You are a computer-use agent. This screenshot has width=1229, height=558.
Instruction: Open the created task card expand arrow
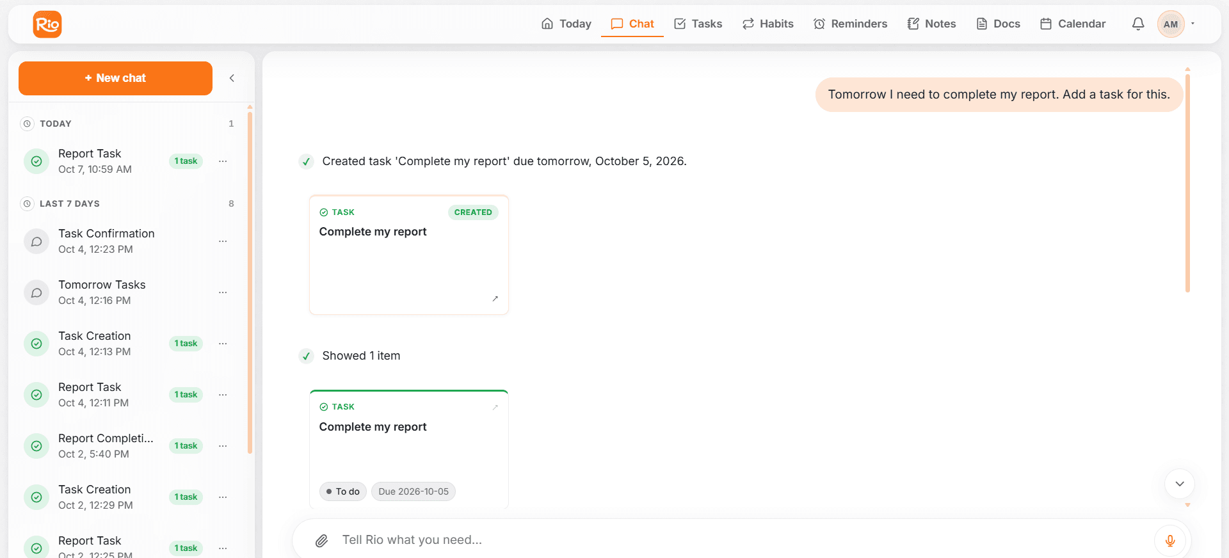pyautogui.click(x=495, y=299)
